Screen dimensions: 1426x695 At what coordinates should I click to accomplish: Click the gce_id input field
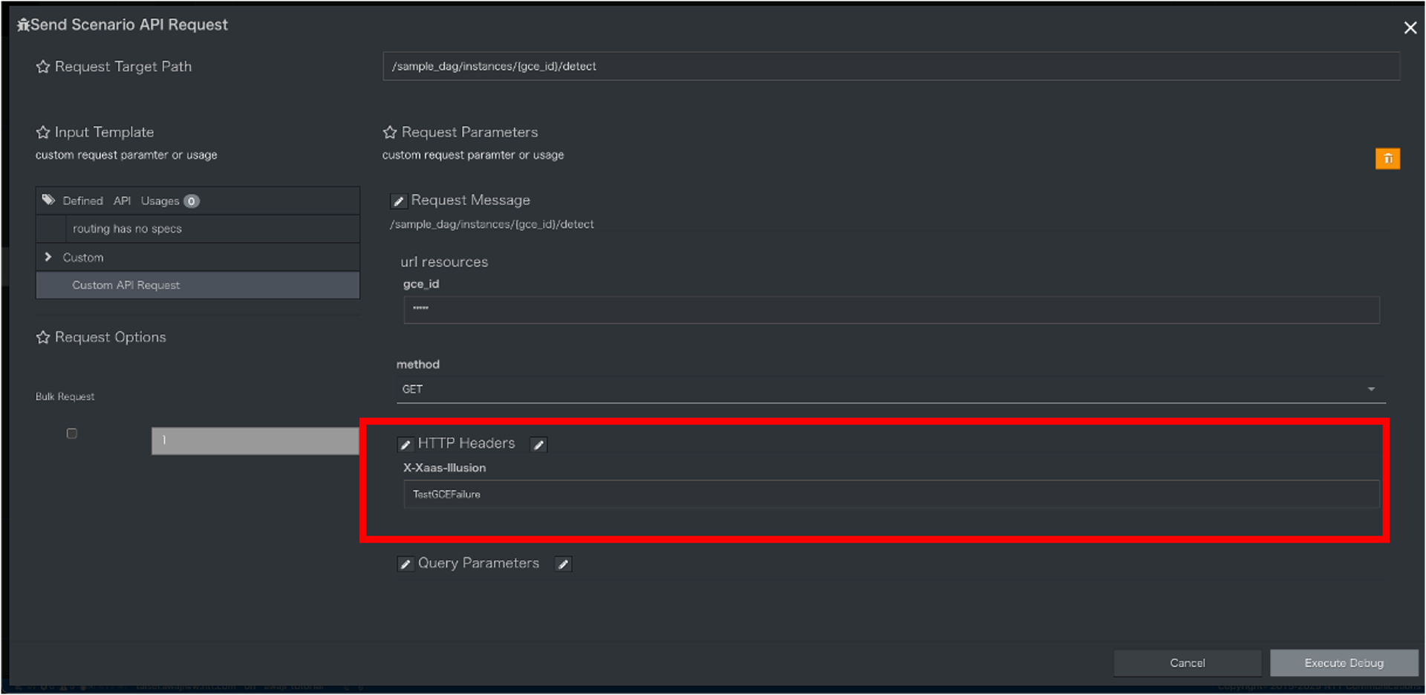[x=891, y=310]
